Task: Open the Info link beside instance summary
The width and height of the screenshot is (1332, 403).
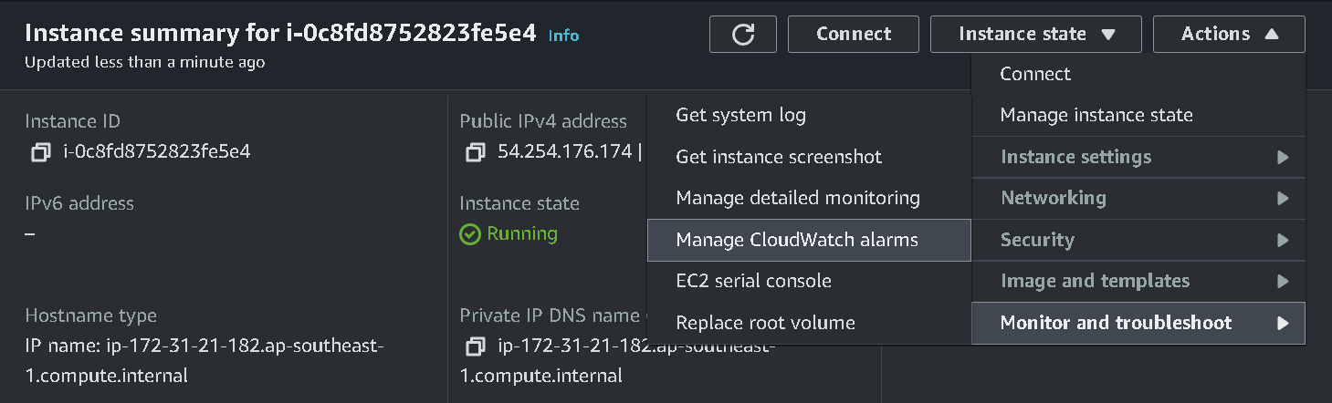Action: point(563,36)
